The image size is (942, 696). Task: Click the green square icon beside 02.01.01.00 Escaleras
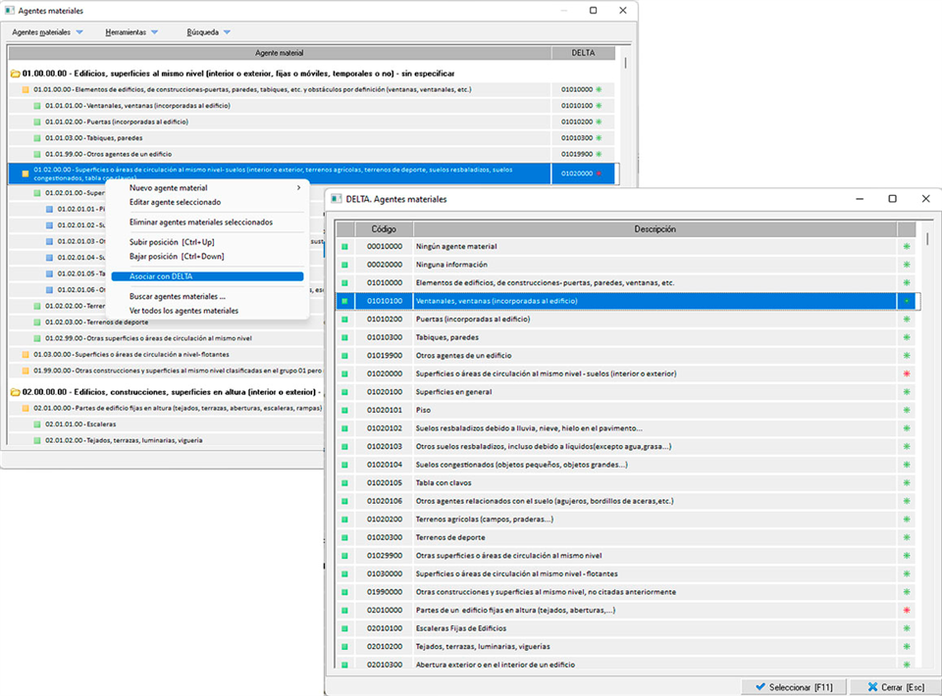[37, 424]
